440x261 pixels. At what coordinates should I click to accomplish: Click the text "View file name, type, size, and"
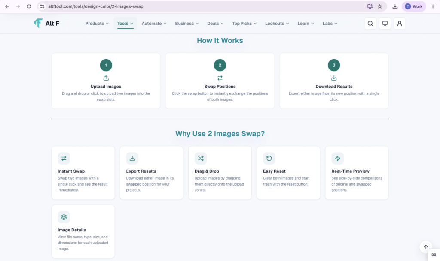[82, 237]
